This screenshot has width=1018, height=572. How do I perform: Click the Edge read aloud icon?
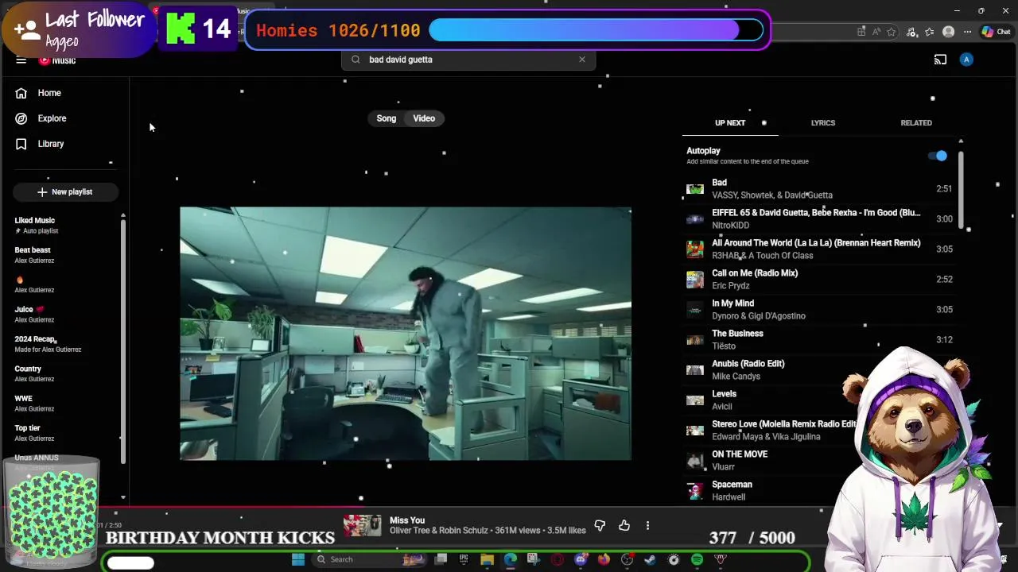(x=876, y=32)
